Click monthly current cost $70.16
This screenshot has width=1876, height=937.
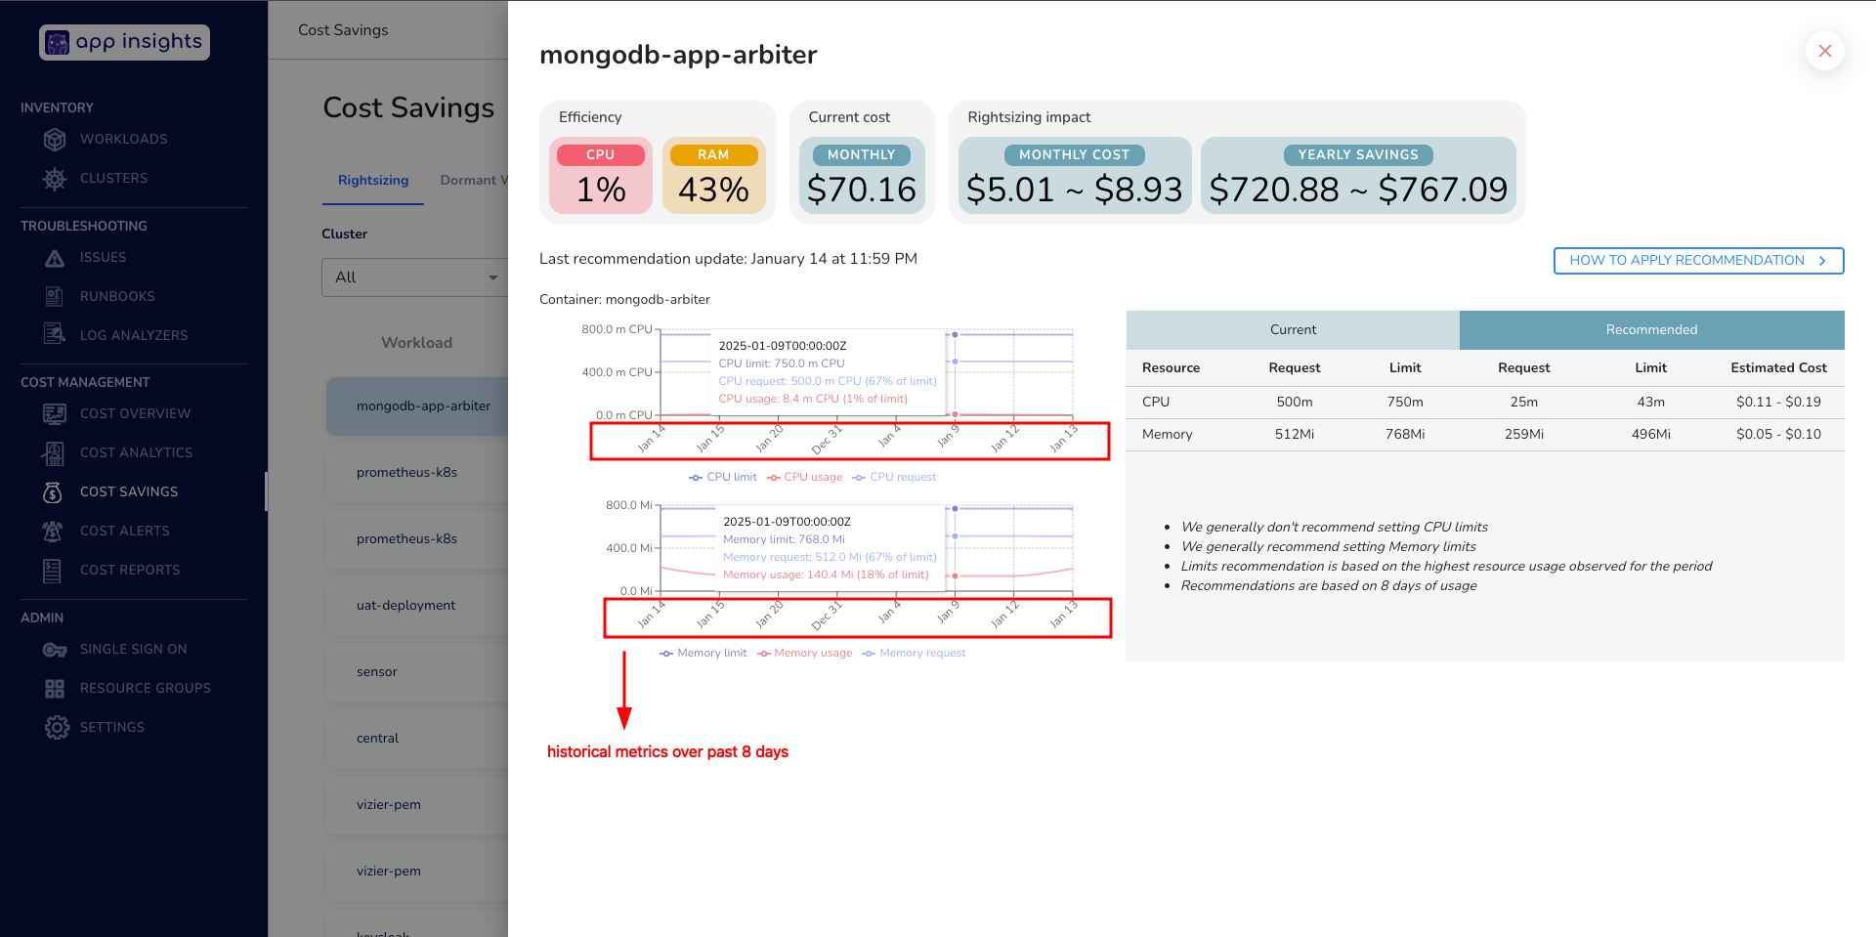(x=862, y=176)
